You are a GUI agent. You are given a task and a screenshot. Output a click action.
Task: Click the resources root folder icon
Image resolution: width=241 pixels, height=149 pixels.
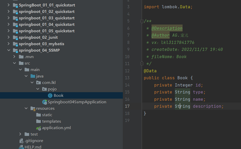pos(33,109)
